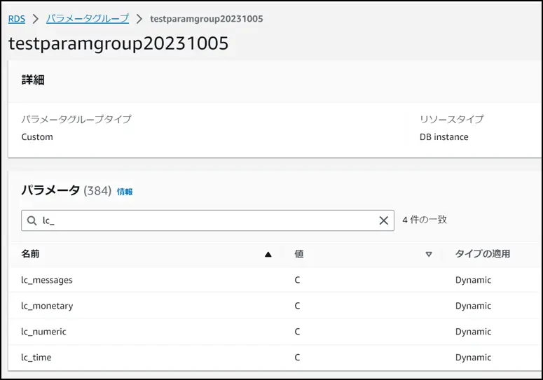This screenshot has height=380, width=543.
Task: Click the chevron before testparamgroup20231005 breadcrumb
Action: [x=139, y=19]
